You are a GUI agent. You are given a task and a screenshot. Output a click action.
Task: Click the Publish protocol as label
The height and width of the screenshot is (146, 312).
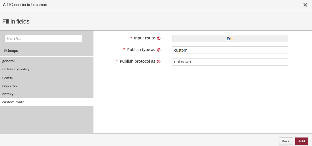(137, 61)
